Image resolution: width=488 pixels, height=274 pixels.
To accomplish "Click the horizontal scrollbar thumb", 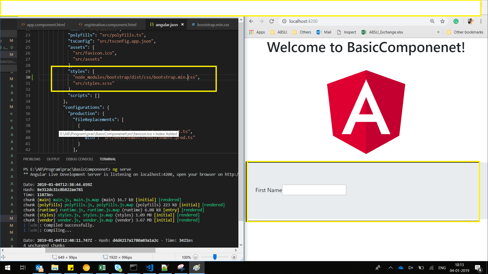I will pos(100,250).
